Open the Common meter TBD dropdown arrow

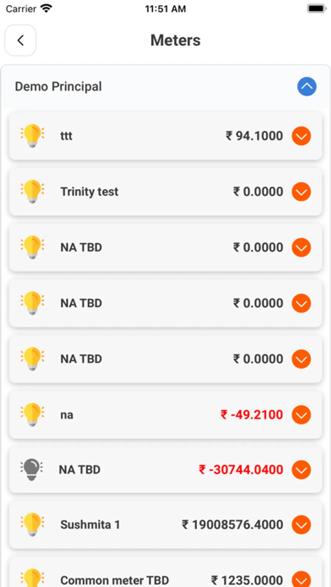pos(301,580)
